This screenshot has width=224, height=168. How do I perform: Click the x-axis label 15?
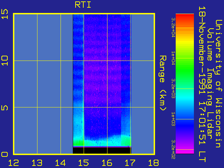pos(84,163)
